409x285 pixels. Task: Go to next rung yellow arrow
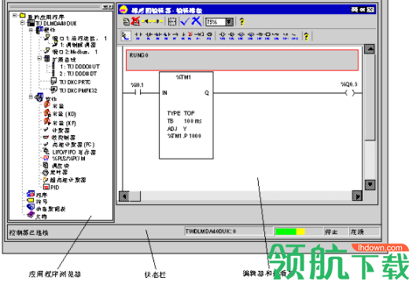[157, 21]
